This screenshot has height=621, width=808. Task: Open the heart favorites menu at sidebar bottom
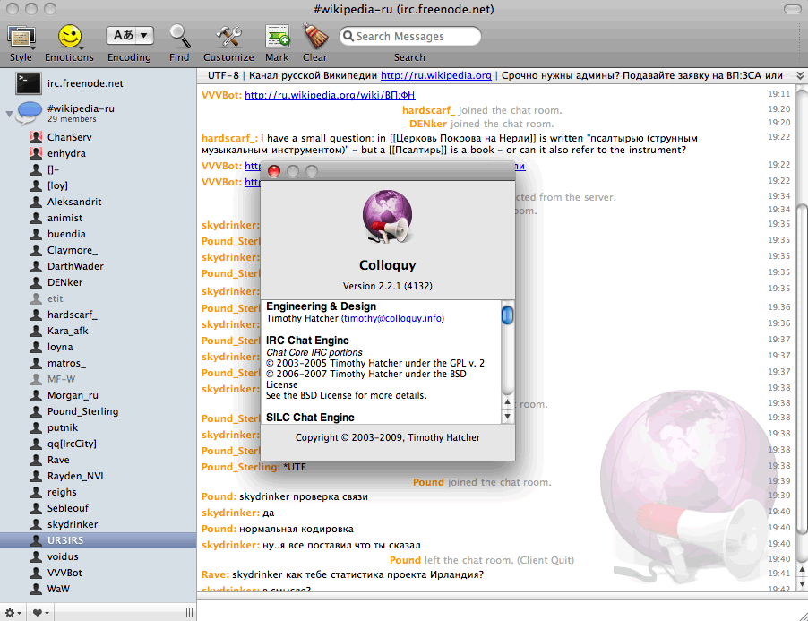pyautogui.click(x=40, y=613)
